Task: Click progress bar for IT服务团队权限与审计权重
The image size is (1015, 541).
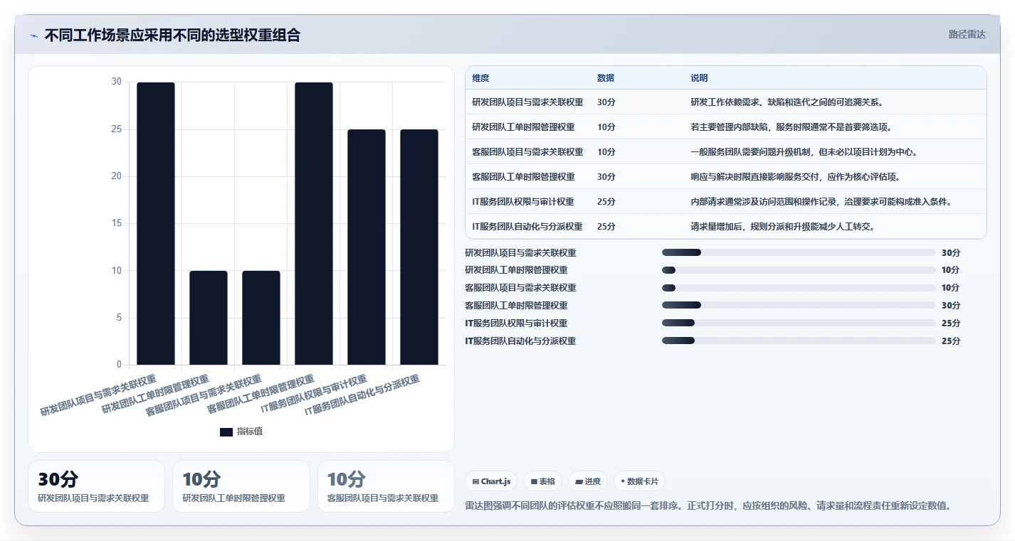Action: point(799,323)
